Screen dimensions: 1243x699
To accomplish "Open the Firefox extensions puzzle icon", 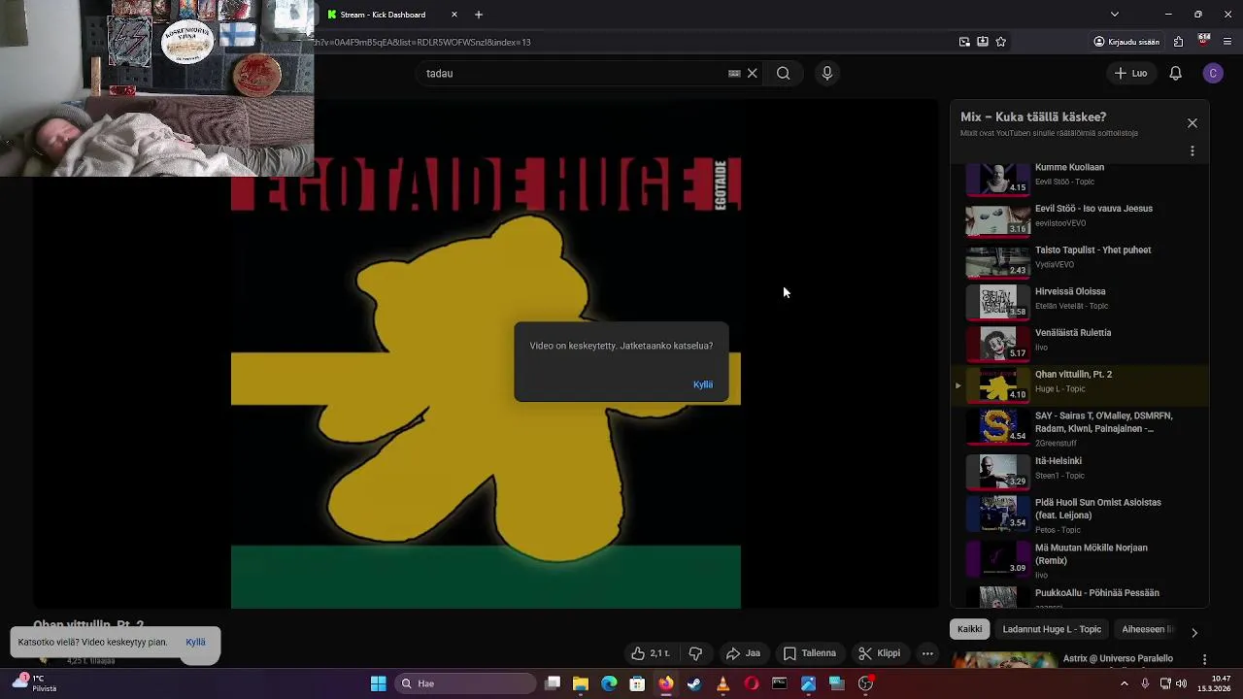I will 1178,42.
